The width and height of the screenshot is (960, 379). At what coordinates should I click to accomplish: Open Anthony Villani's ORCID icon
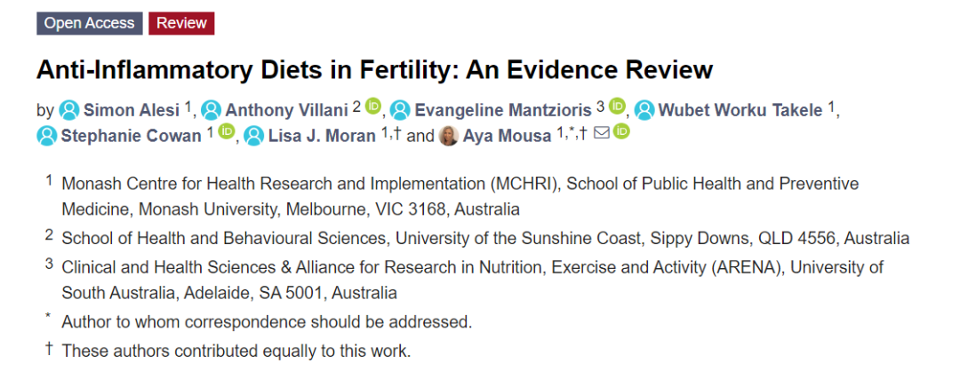click(373, 108)
